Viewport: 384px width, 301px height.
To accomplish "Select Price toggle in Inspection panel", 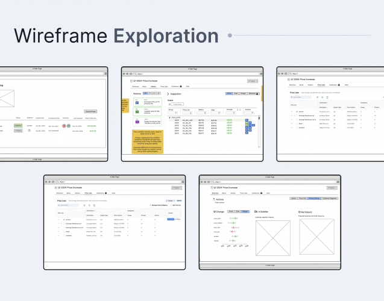I will click(229, 93).
